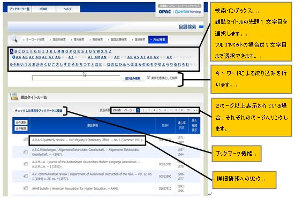The height and width of the screenshot is (198, 295).
Task: Click the magnifying glass search icon
Action: (14, 39)
